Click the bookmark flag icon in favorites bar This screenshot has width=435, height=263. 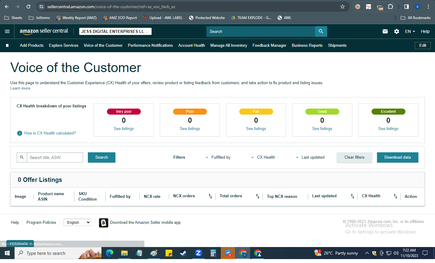click(7, 46)
